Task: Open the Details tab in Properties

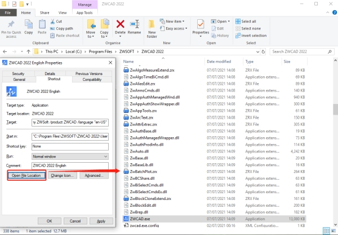Action: click(x=50, y=74)
